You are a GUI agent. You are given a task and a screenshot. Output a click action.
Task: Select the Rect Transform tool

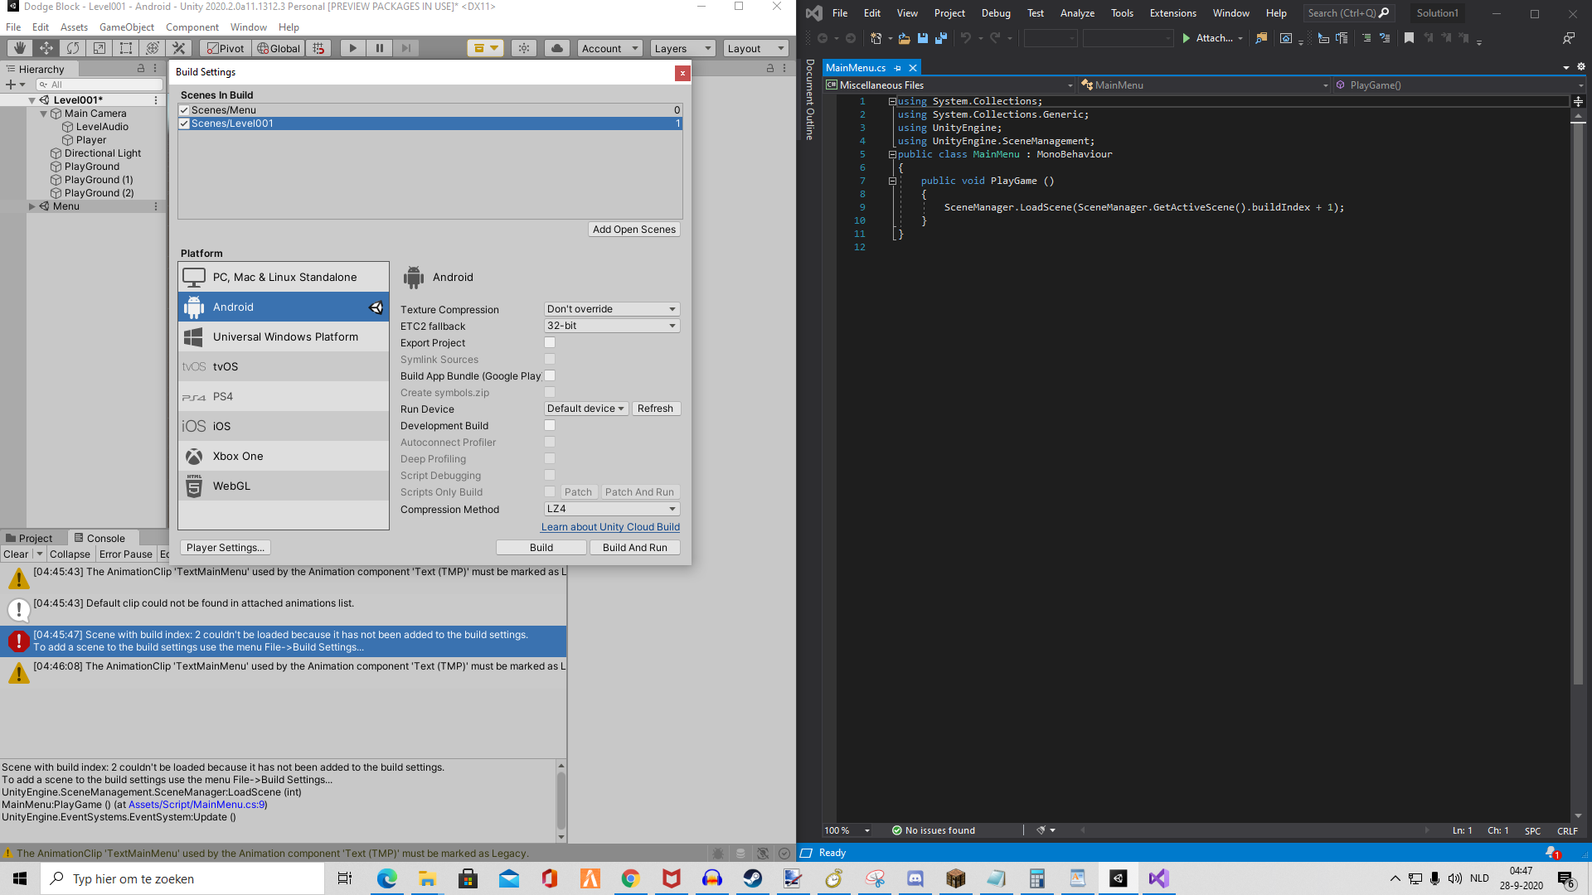pos(126,48)
